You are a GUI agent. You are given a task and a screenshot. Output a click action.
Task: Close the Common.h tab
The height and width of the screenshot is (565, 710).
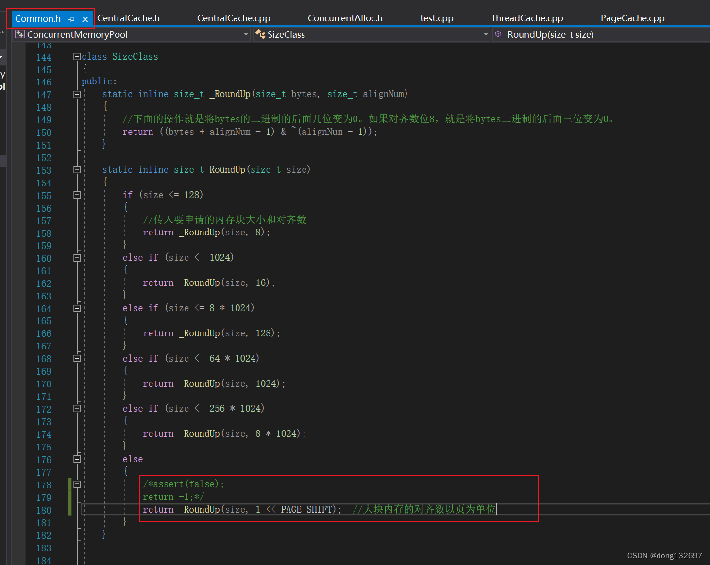[85, 19]
